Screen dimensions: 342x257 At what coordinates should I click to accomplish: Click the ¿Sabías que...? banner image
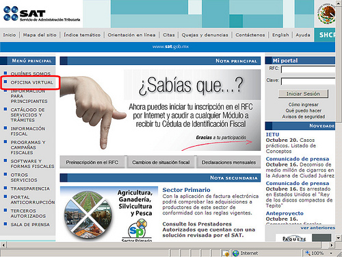point(160,110)
